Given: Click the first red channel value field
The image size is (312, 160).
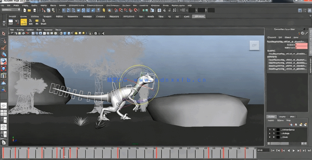Looking at the screenshot, I should coord(301,45).
